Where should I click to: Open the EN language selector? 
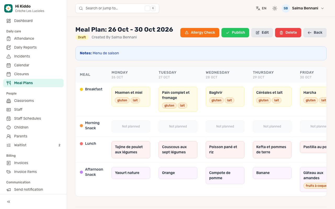[x=261, y=8]
